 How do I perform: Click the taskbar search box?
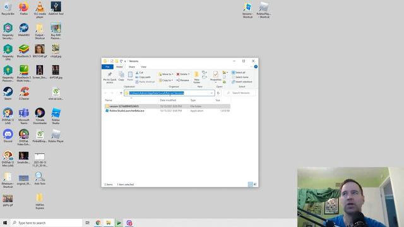[x=46, y=223]
